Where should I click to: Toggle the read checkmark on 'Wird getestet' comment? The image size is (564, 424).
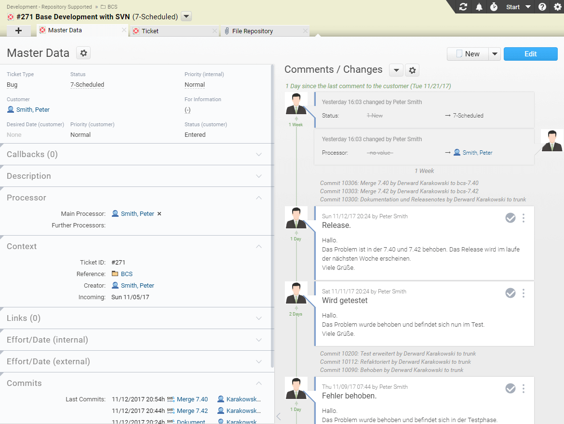pos(510,293)
